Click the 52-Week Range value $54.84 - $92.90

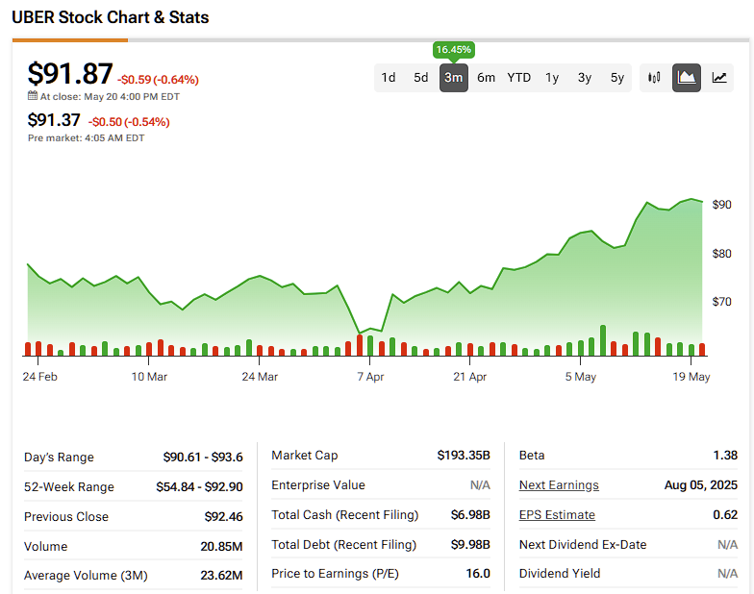click(x=200, y=486)
